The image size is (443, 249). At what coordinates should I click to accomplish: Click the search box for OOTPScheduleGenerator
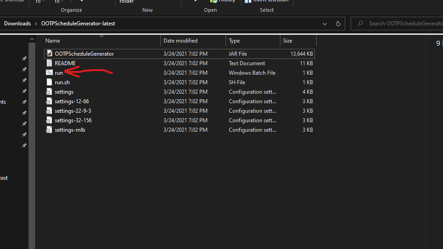403,24
